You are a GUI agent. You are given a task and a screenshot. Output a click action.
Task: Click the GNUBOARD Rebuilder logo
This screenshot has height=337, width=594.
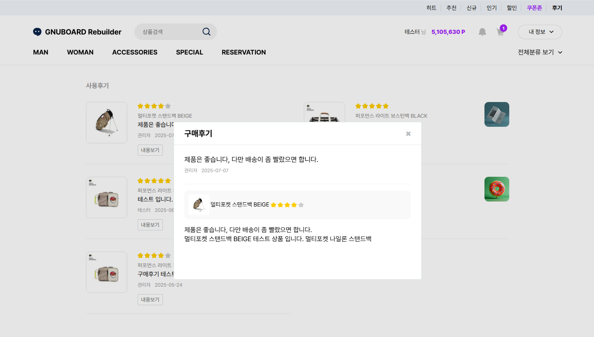point(77,32)
